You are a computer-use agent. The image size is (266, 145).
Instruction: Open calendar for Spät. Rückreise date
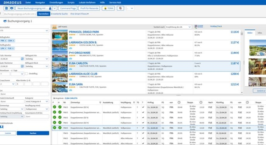tap(22, 66)
